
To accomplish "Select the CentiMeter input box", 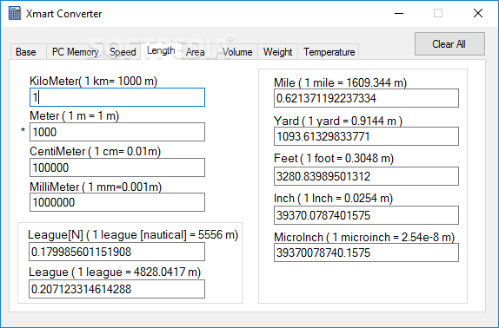I will pyautogui.click(x=117, y=167).
